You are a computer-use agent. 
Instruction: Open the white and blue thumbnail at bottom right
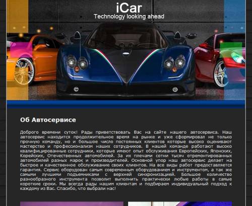pos(180,203)
